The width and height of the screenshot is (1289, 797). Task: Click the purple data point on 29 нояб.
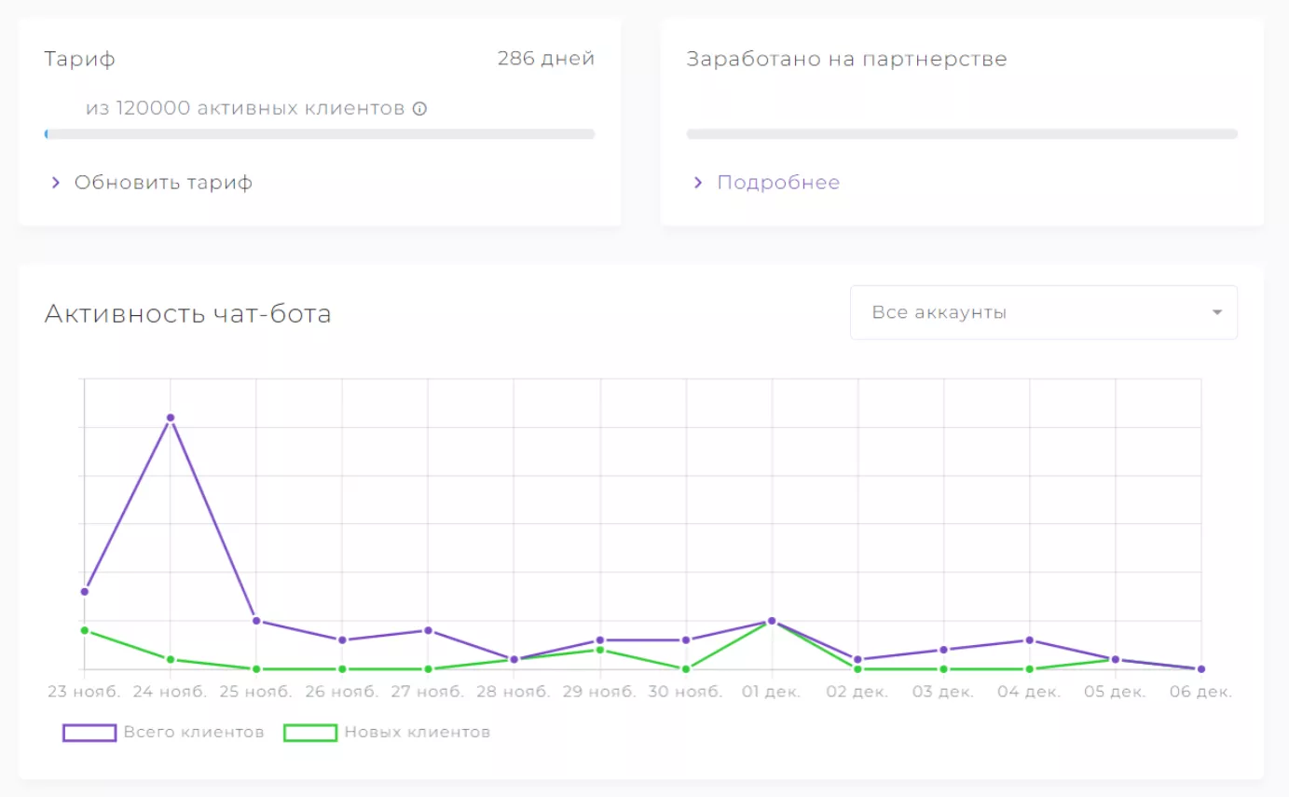coord(600,639)
